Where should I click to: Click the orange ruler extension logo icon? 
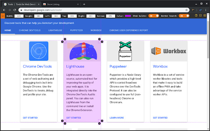2,15
